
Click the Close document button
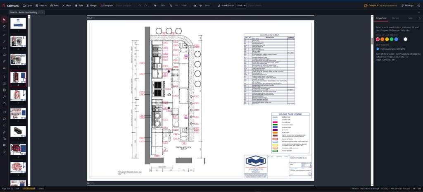coord(67,5)
